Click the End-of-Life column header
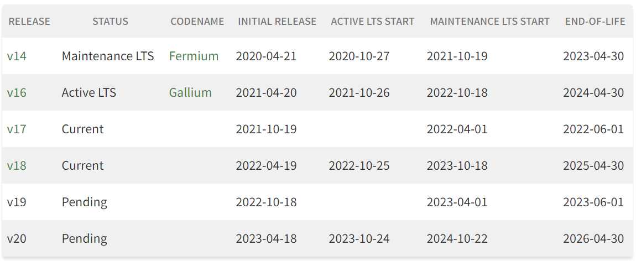Screen dimensions: 636x261 pyautogui.click(x=595, y=22)
